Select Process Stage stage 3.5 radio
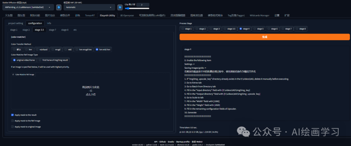The height and width of the screenshot is (146, 351). point(229,29)
